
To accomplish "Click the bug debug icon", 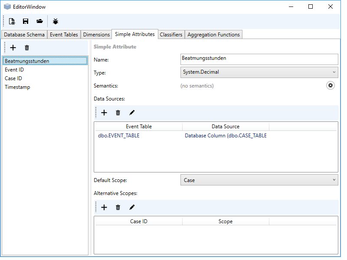I will click(56, 21).
